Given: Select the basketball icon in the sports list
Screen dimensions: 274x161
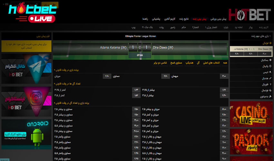Looking at the screenshot, I should (x=270, y=60).
